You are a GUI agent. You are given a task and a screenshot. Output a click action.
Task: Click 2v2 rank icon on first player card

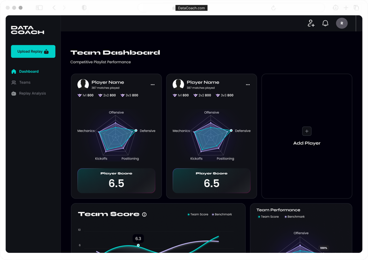pos(100,95)
